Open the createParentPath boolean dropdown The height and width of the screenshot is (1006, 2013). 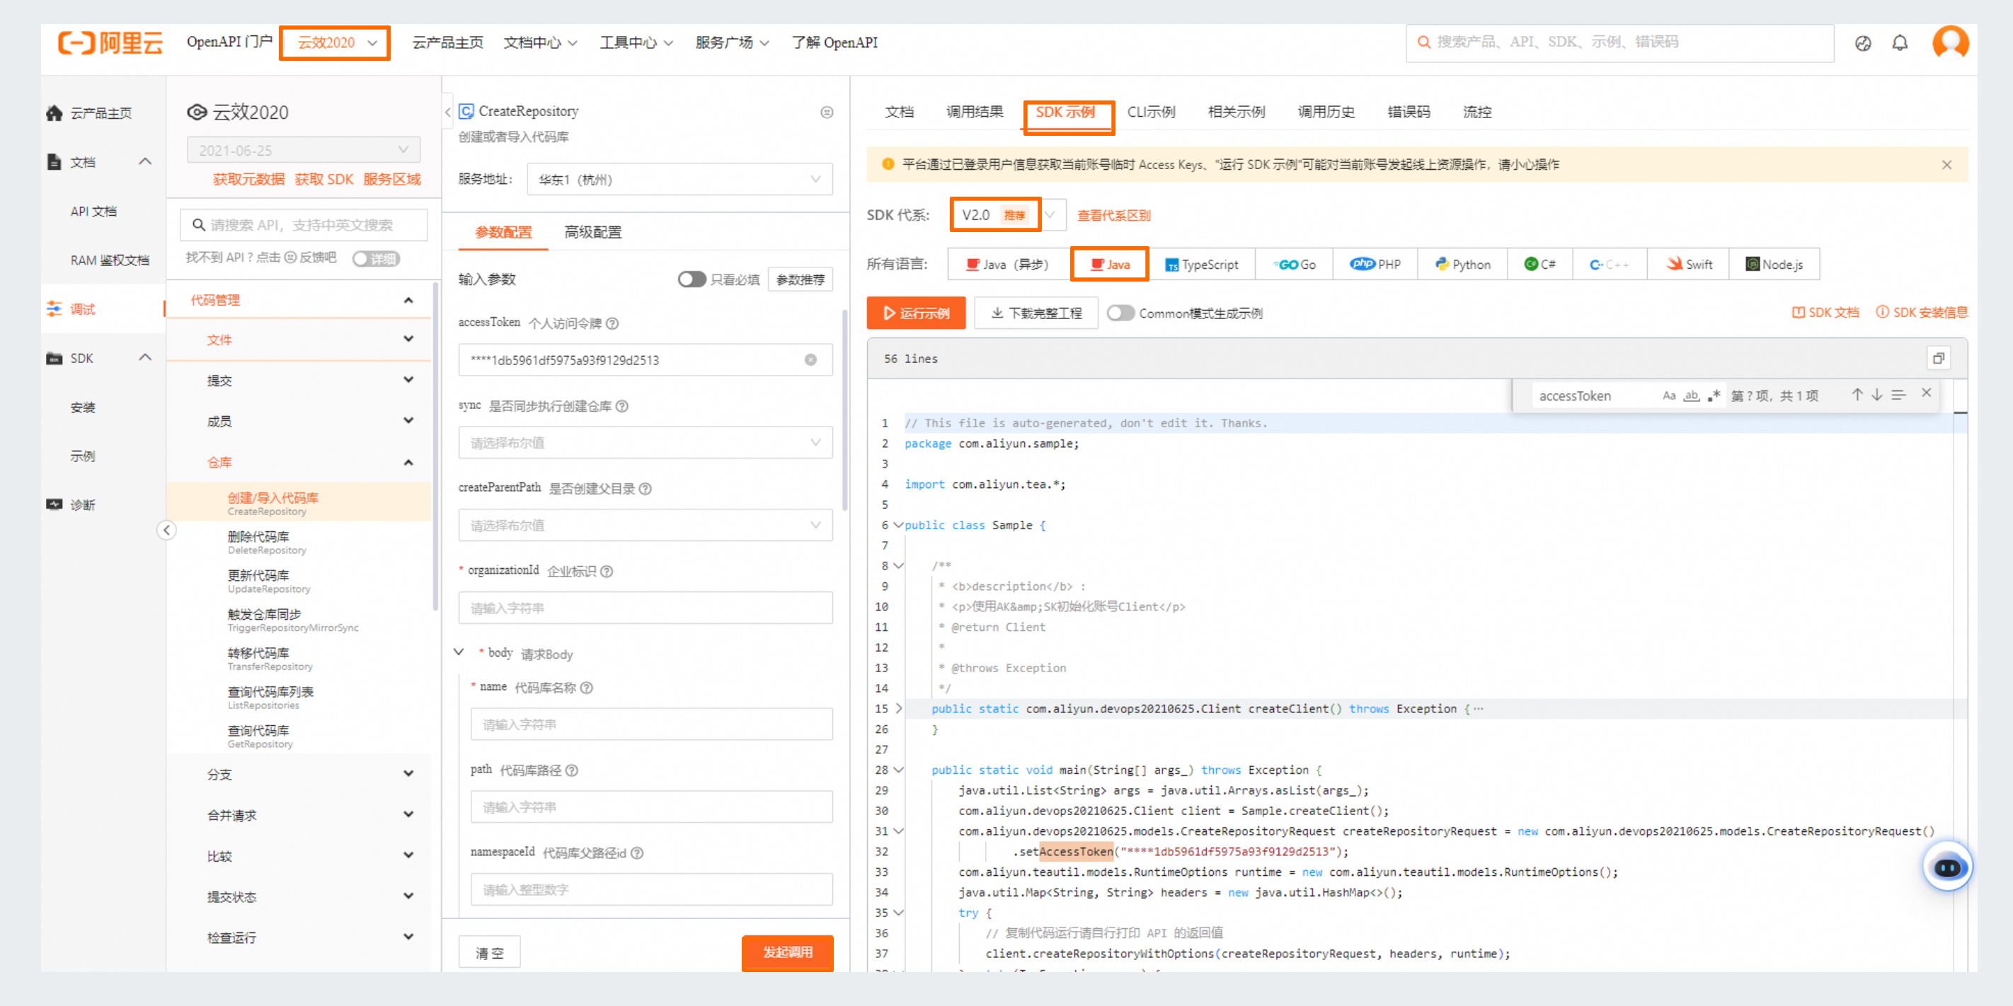point(646,526)
